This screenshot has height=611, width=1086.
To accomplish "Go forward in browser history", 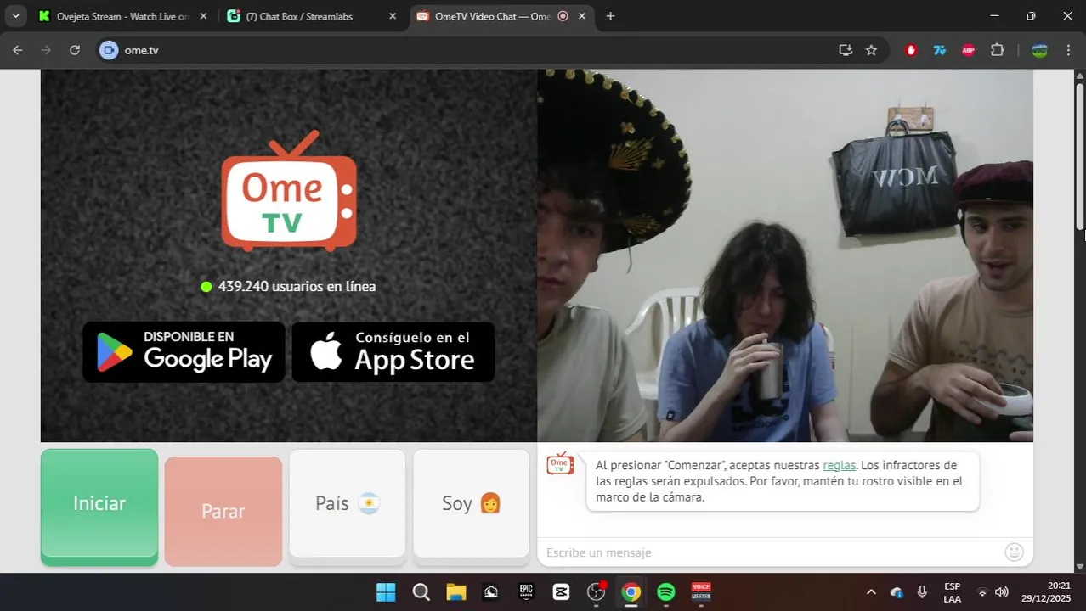I will pyautogui.click(x=46, y=50).
